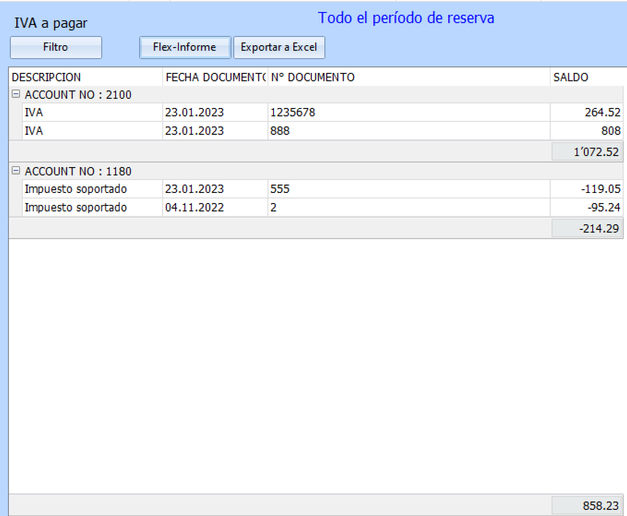The width and height of the screenshot is (627, 516).
Task: Click the ACCOUNT NO : 2100 group label
Action: pyautogui.click(x=78, y=94)
